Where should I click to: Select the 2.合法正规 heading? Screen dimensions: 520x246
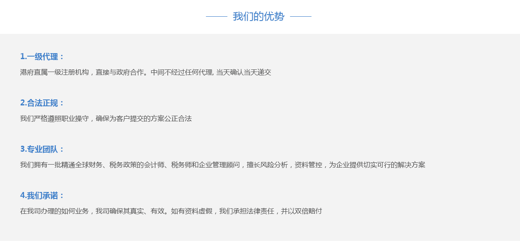pos(42,103)
